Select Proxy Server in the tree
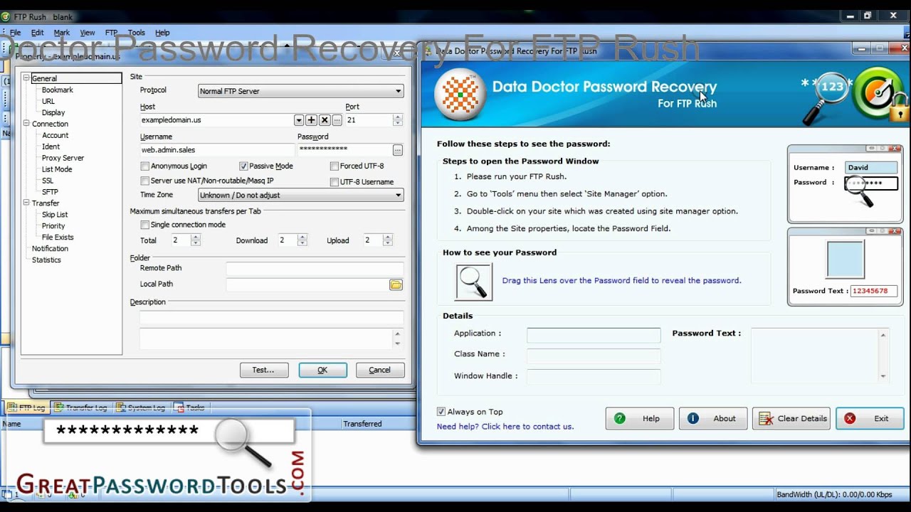911x512 pixels. 63,158
